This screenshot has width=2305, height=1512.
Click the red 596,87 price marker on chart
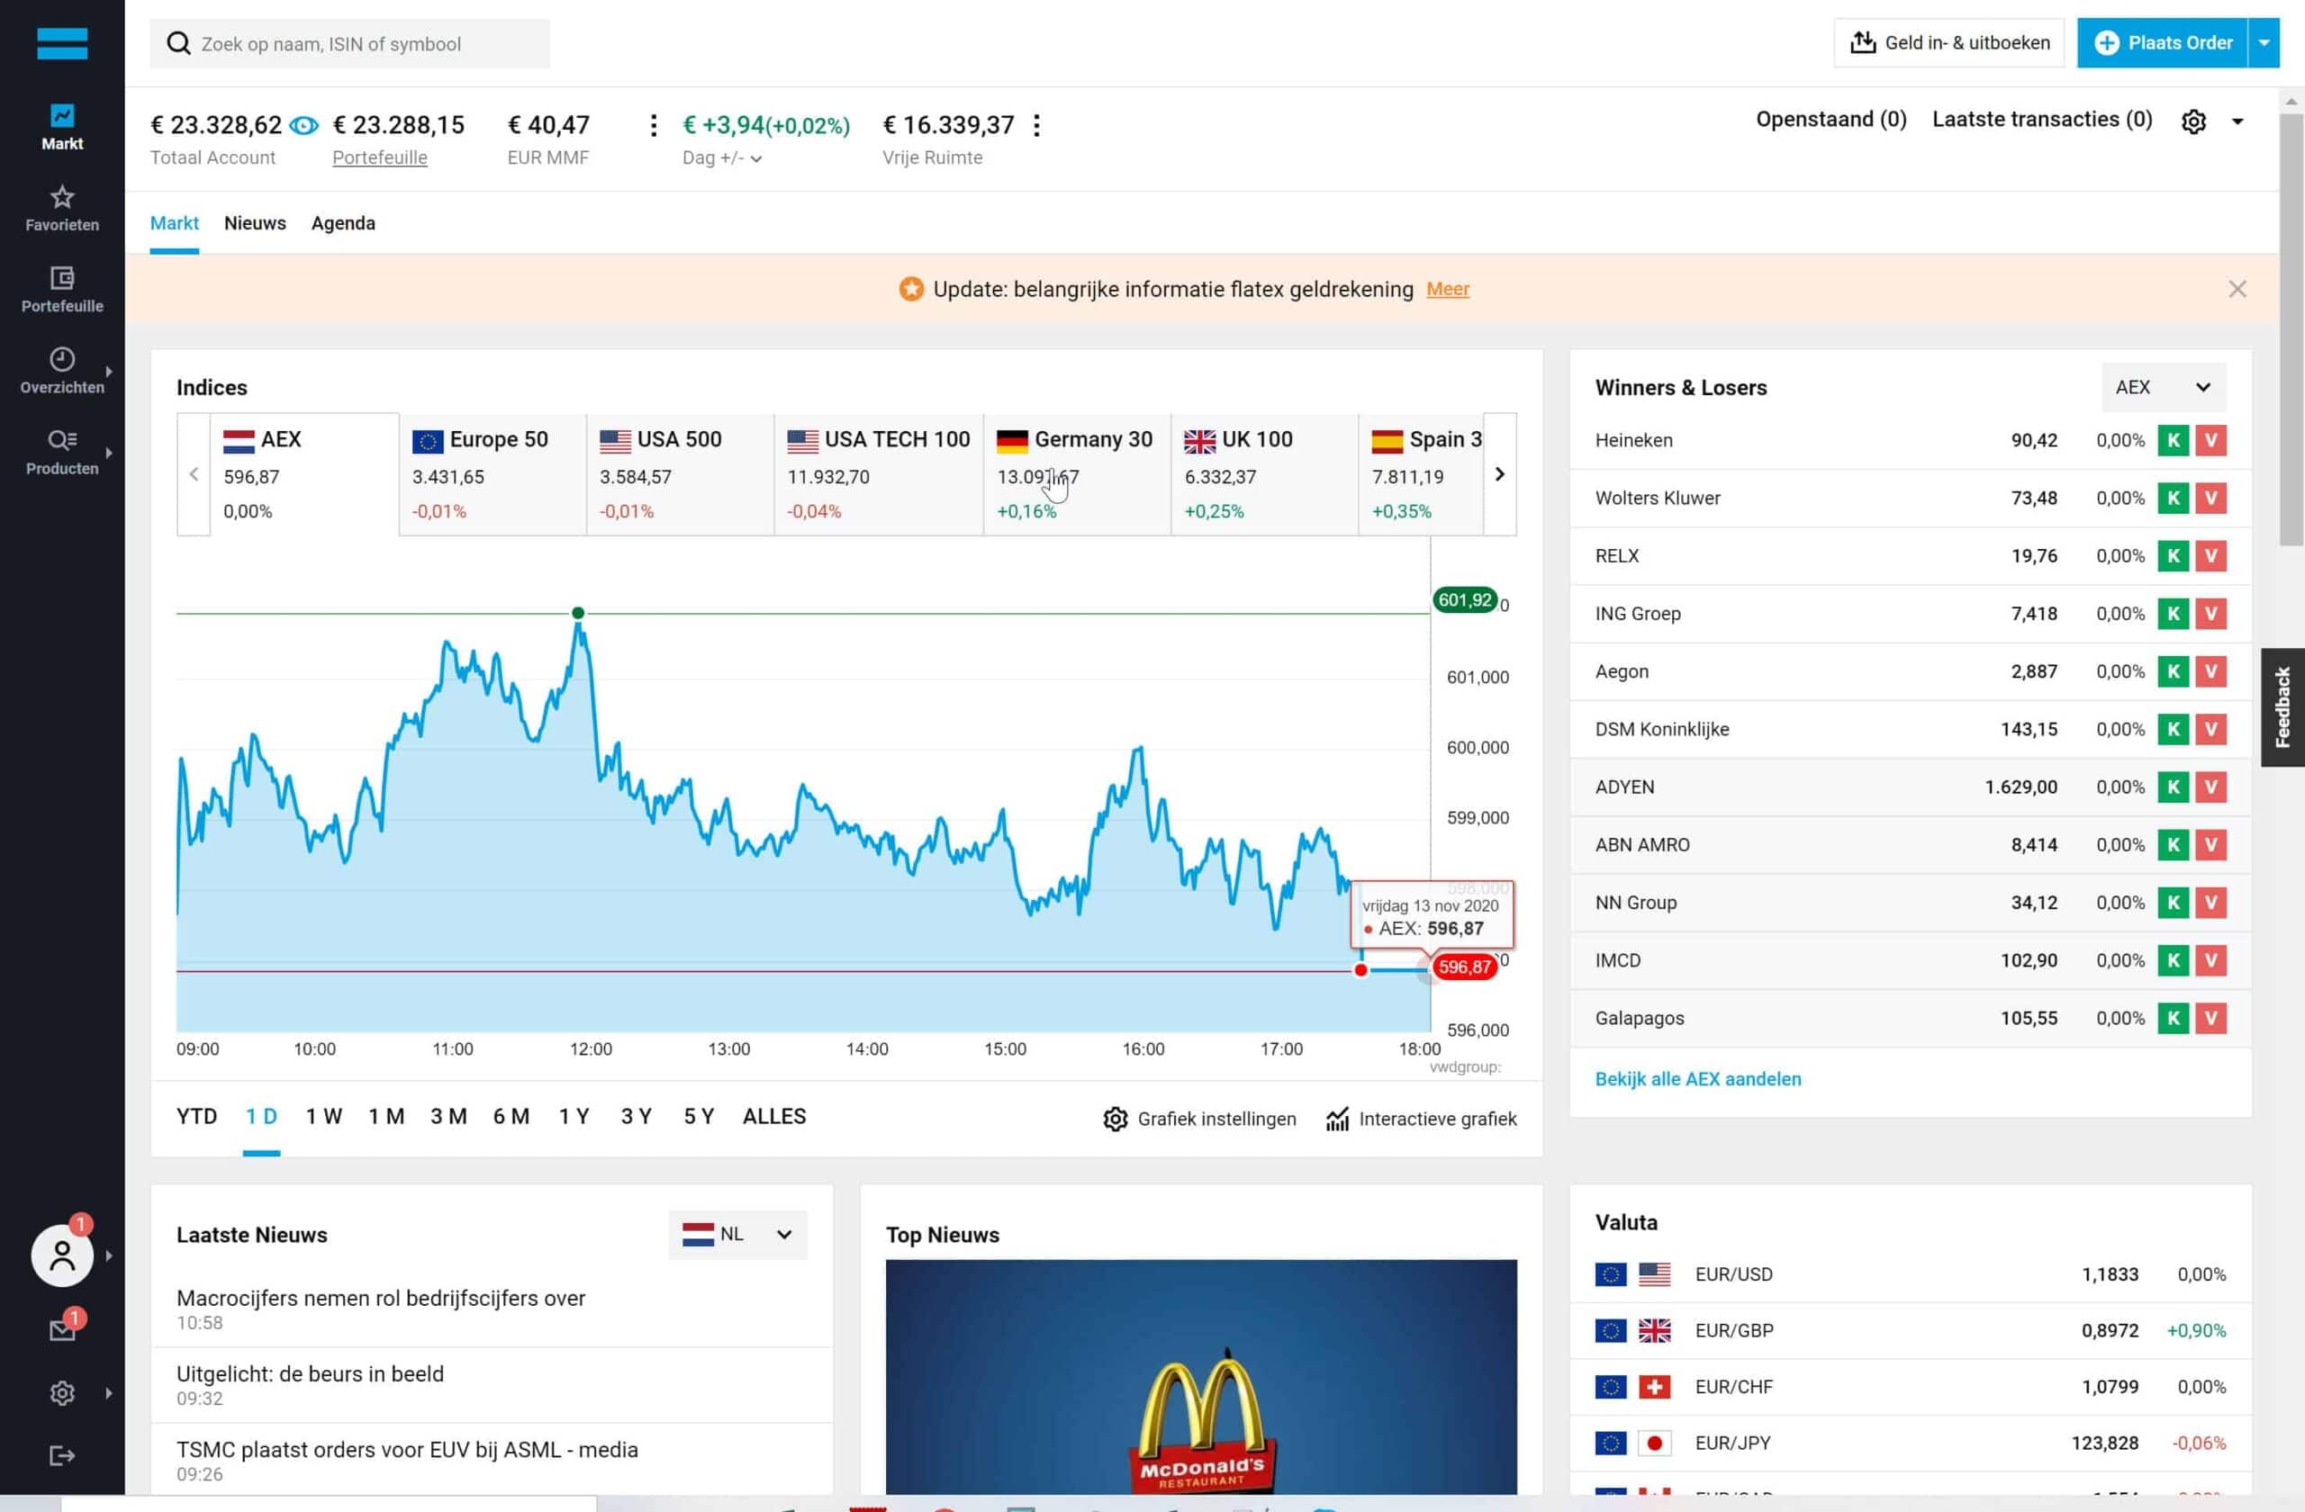(1463, 967)
